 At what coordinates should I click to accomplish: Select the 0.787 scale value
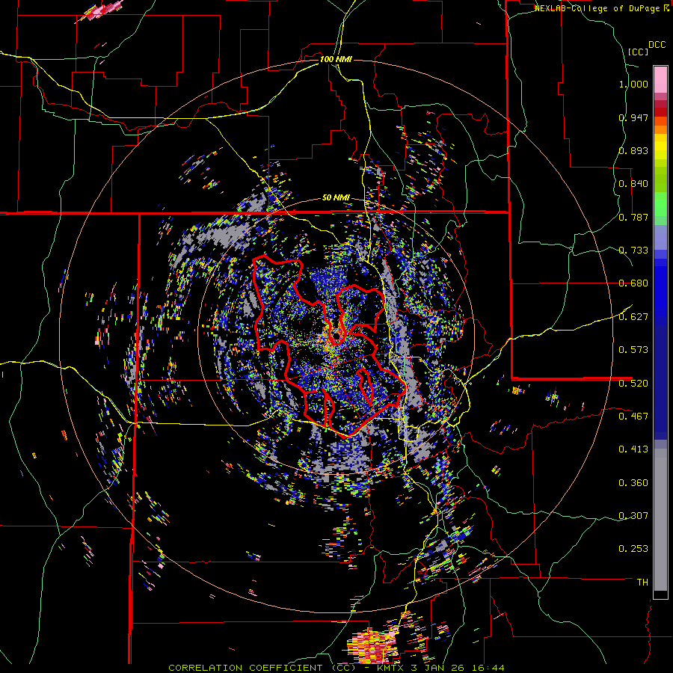[633, 217]
